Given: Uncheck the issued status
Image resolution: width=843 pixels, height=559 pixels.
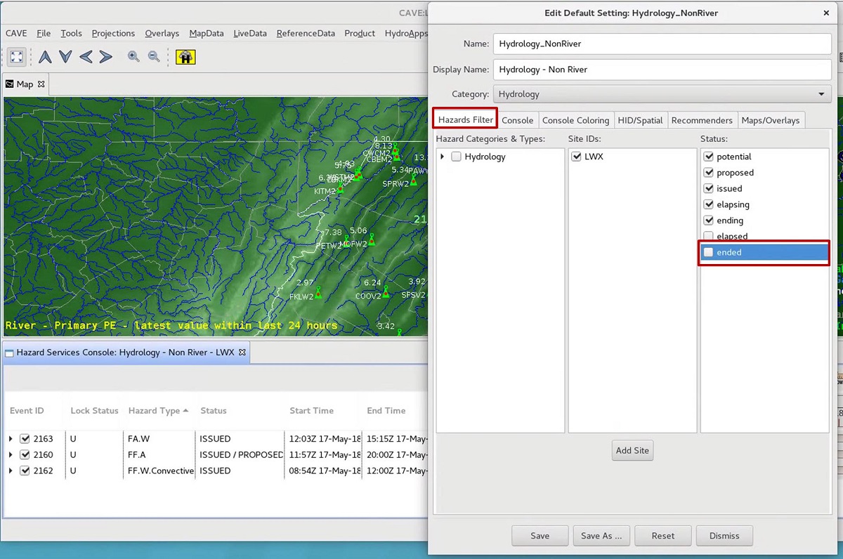Looking at the screenshot, I should 709,188.
